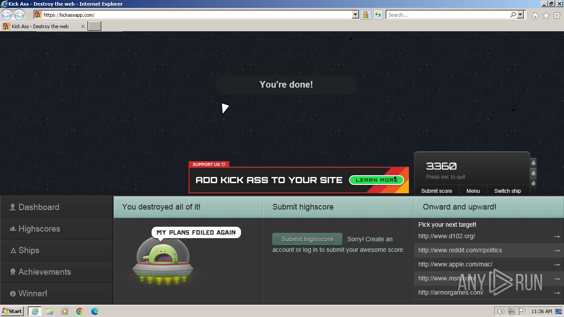Screen dimensions: 564x317
Task: Click the arrow next to reddit politics
Action: point(557,251)
